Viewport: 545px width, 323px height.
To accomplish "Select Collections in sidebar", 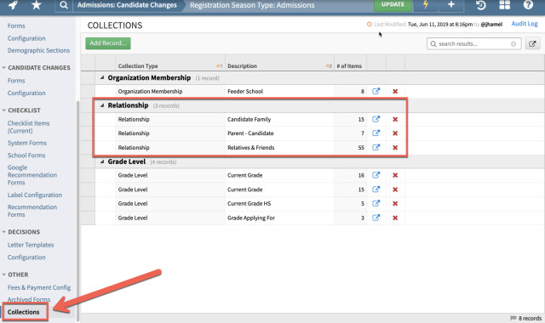I will pyautogui.click(x=23, y=312).
